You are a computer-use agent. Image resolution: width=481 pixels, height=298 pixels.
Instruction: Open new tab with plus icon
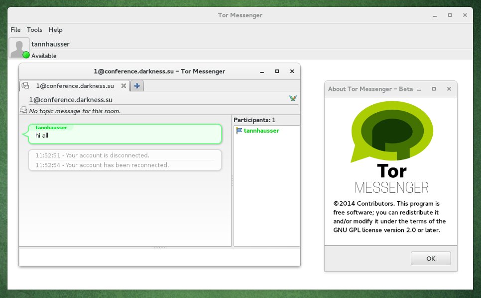(x=137, y=86)
